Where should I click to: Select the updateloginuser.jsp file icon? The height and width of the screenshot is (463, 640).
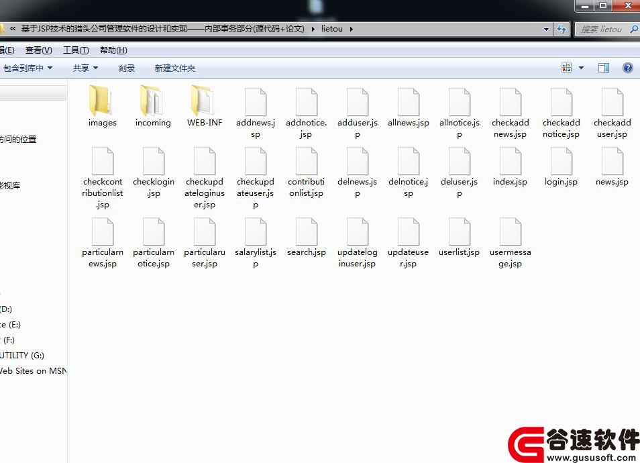(358, 232)
